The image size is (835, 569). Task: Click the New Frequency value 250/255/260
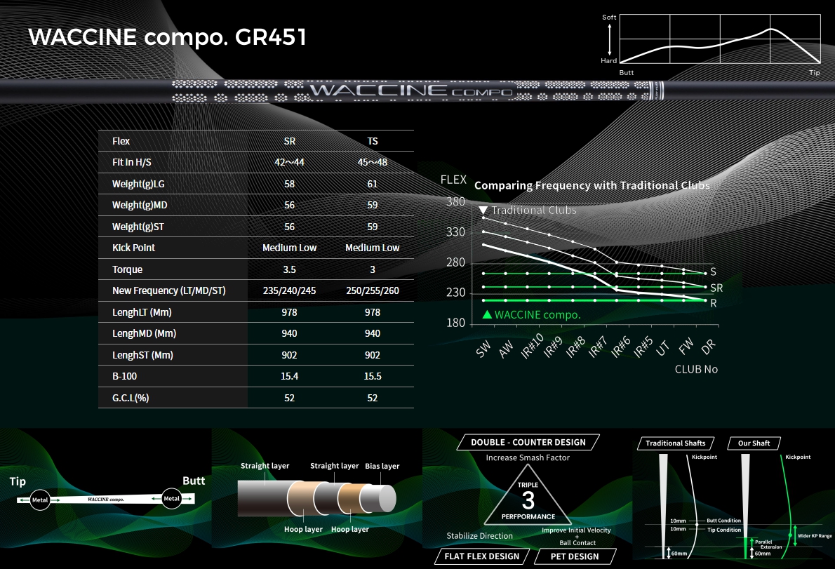pos(372,290)
